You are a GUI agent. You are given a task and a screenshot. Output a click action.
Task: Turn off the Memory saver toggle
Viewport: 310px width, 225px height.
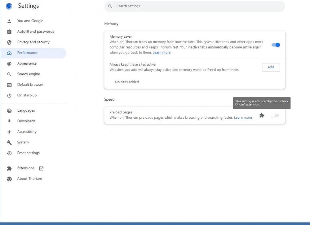tap(276, 45)
